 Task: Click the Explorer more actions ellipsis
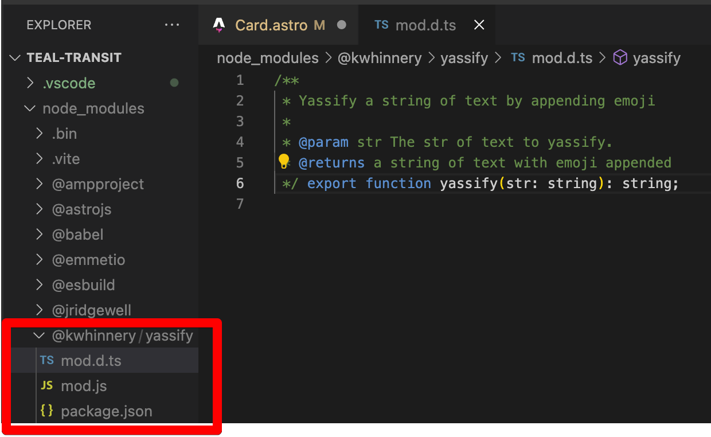[x=171, y=25]
